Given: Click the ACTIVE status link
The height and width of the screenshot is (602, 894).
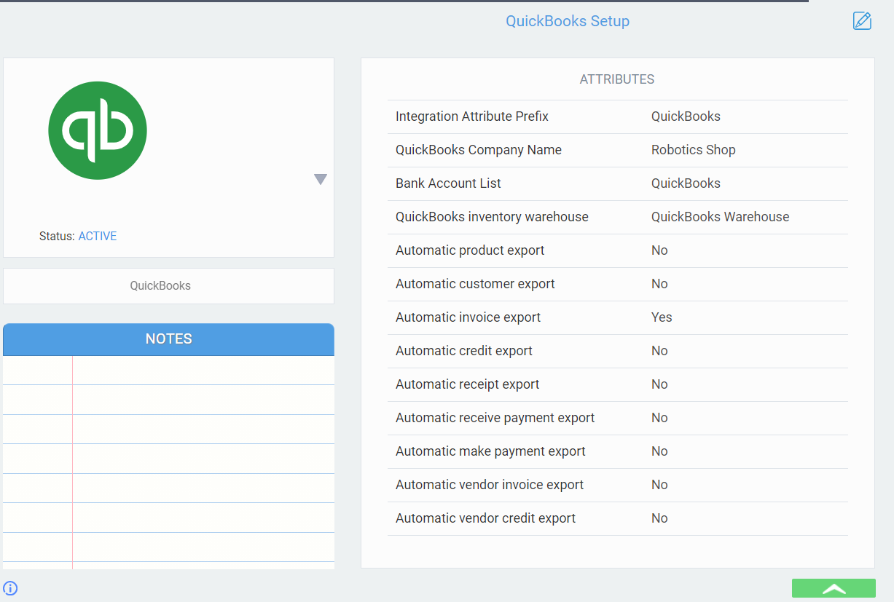Looking at the screenshot, I should click(98, 236).
